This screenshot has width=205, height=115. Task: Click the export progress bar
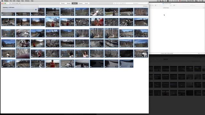pyautogui.click(x=19, y=10)
